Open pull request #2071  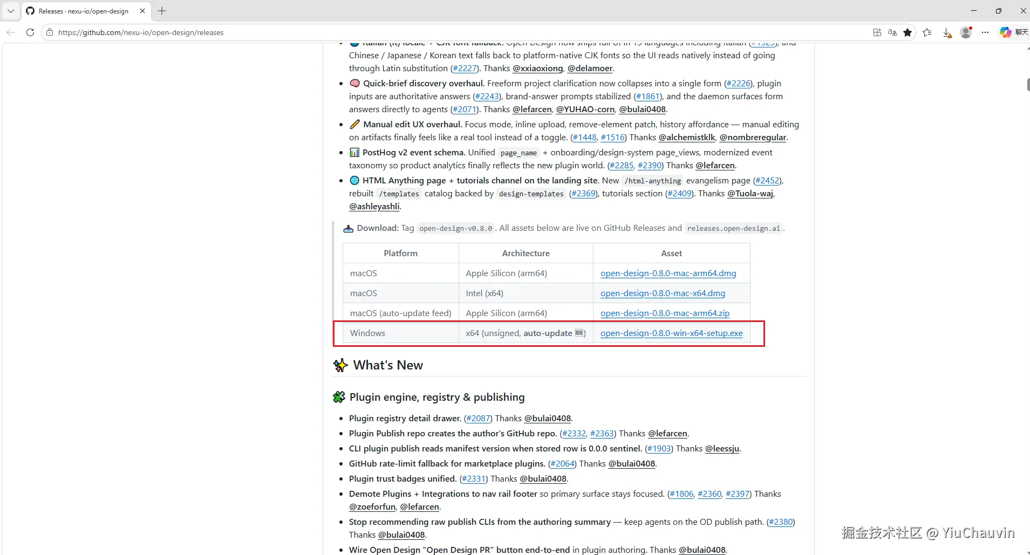(465, 109)
